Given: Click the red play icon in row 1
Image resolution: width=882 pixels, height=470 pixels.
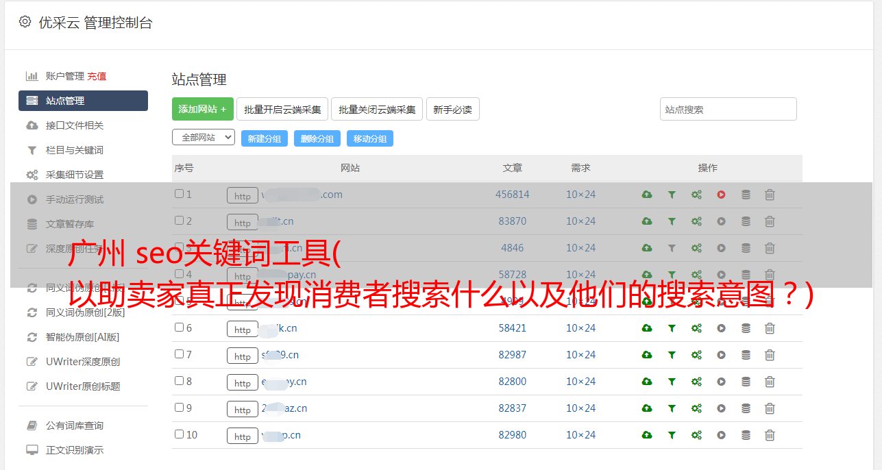Looking at the screenshot, I should [x=721, y=195].
